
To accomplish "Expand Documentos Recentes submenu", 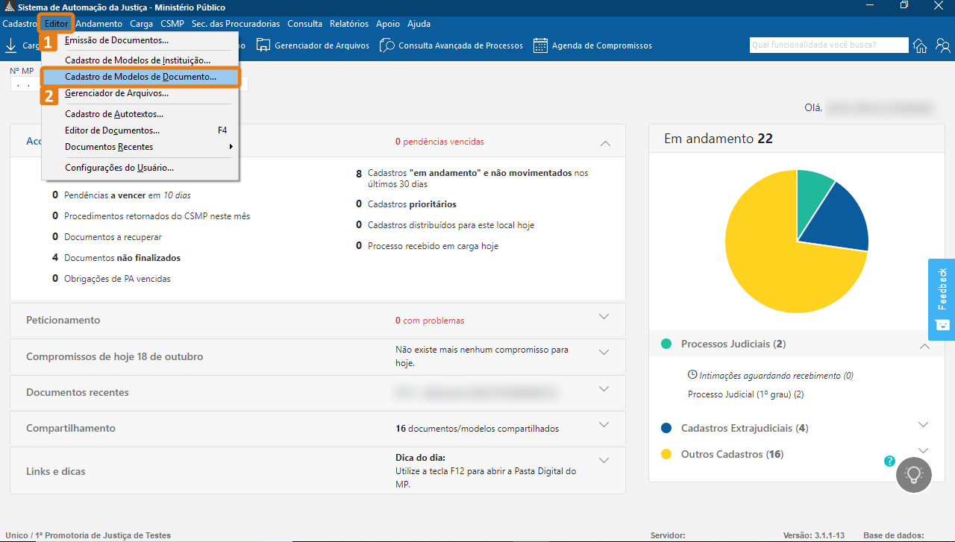I will [140, 147].
